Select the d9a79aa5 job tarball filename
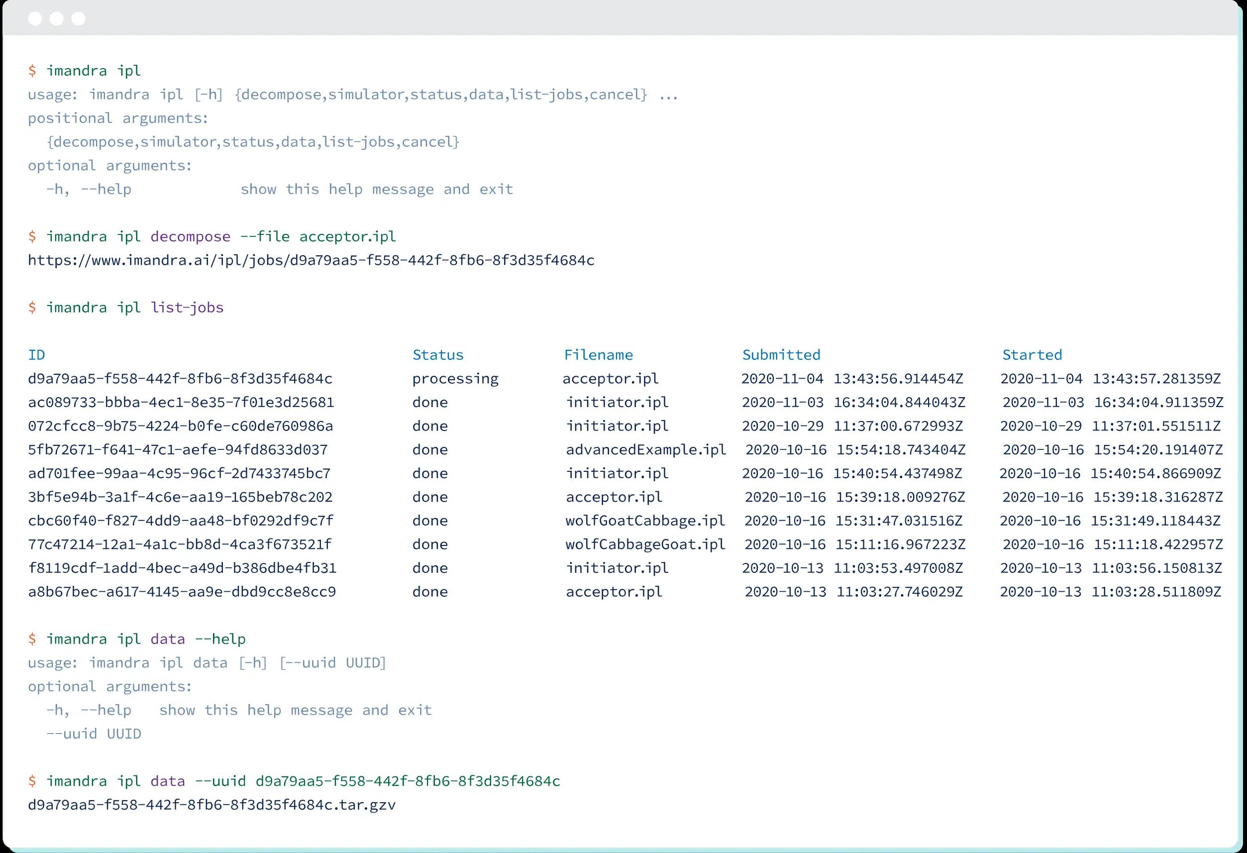 tap(212, 804)
